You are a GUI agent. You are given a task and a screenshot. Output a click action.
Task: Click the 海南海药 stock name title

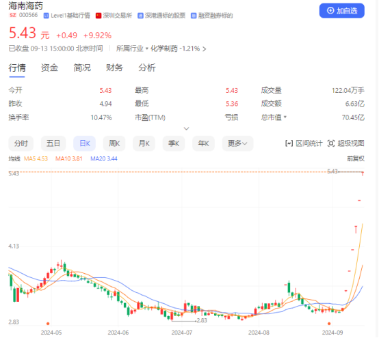point(25,5)
